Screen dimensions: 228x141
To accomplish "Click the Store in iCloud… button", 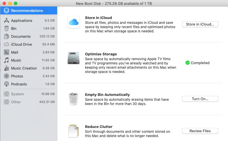I will (x=200, y=24).
